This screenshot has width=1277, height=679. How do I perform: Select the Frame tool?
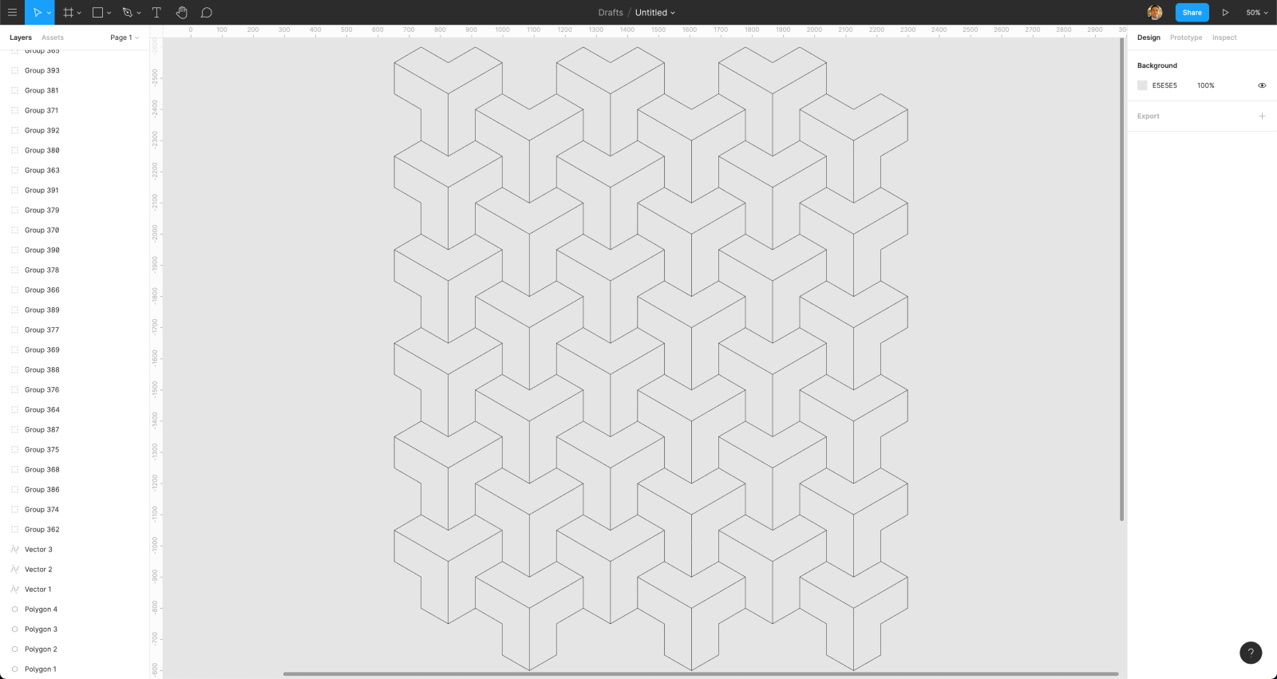69,12
